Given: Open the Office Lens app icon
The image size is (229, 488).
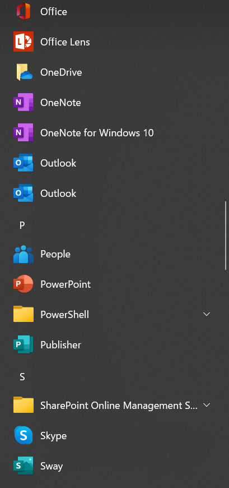Looking at the screenshot, I should 24,42.
